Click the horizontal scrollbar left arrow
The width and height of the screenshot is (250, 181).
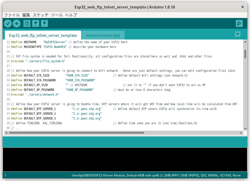click(x=6, y=133)
